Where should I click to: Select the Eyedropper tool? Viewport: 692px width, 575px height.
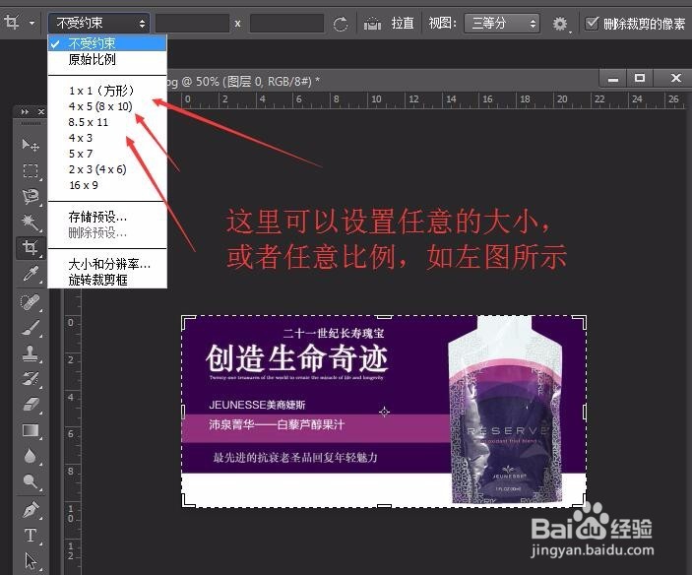[x=31, y=274]
